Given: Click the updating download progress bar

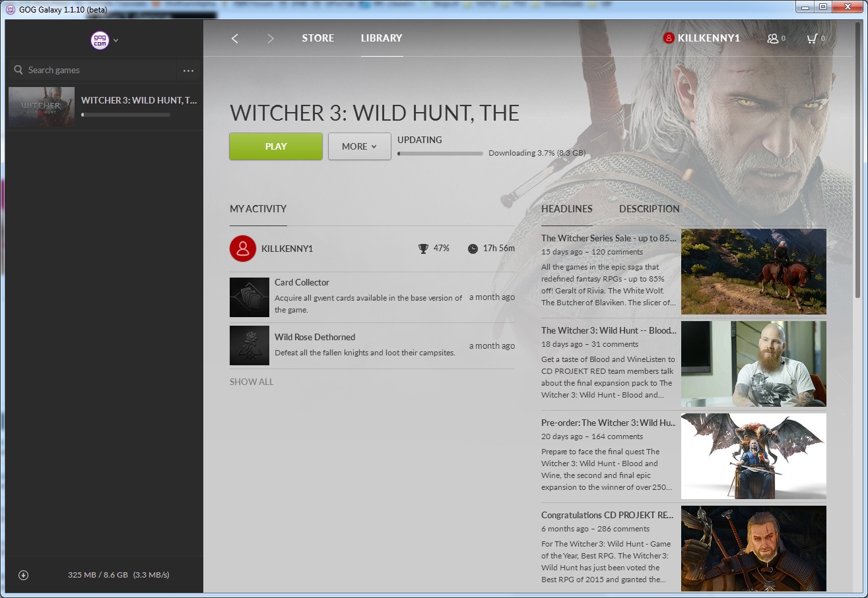Looking at the screenshot, I should (440, 154).
